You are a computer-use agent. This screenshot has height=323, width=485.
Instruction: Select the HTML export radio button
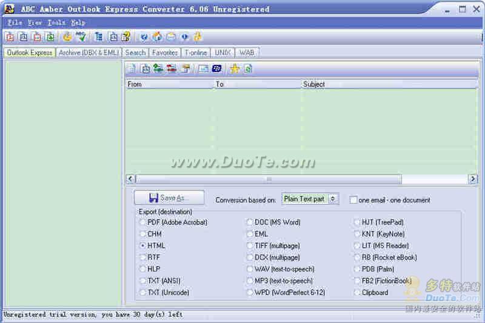142,245
